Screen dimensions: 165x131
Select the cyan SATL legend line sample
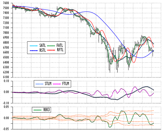coord(34,46)
